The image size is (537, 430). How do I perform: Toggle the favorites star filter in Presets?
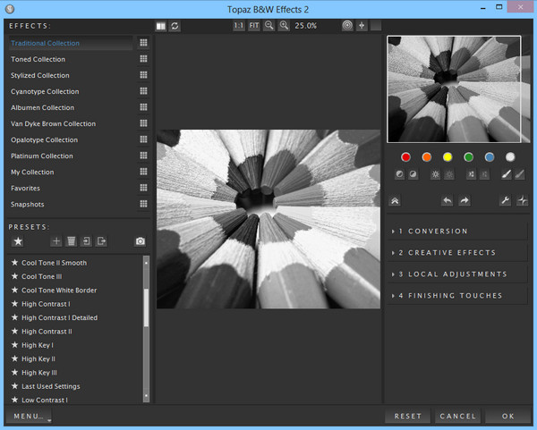coord(17,241)
